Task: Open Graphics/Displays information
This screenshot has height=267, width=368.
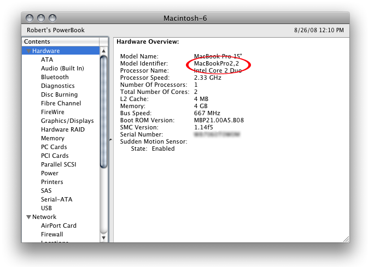Action: [x=67, y=121]
